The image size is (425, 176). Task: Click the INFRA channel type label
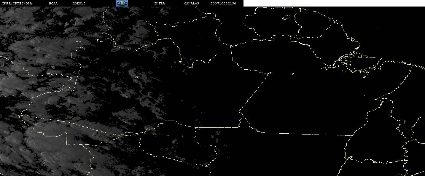(160, 3)
